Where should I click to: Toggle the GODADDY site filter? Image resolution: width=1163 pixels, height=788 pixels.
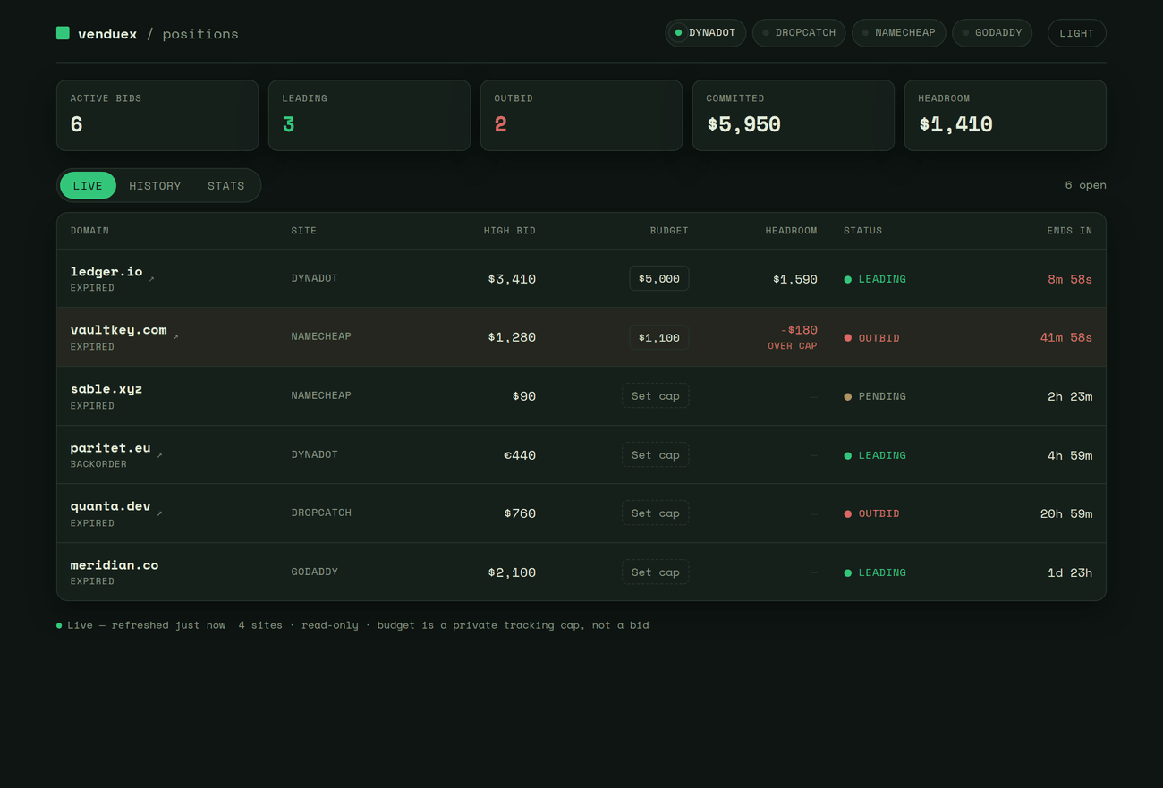[x=992, y=33]
